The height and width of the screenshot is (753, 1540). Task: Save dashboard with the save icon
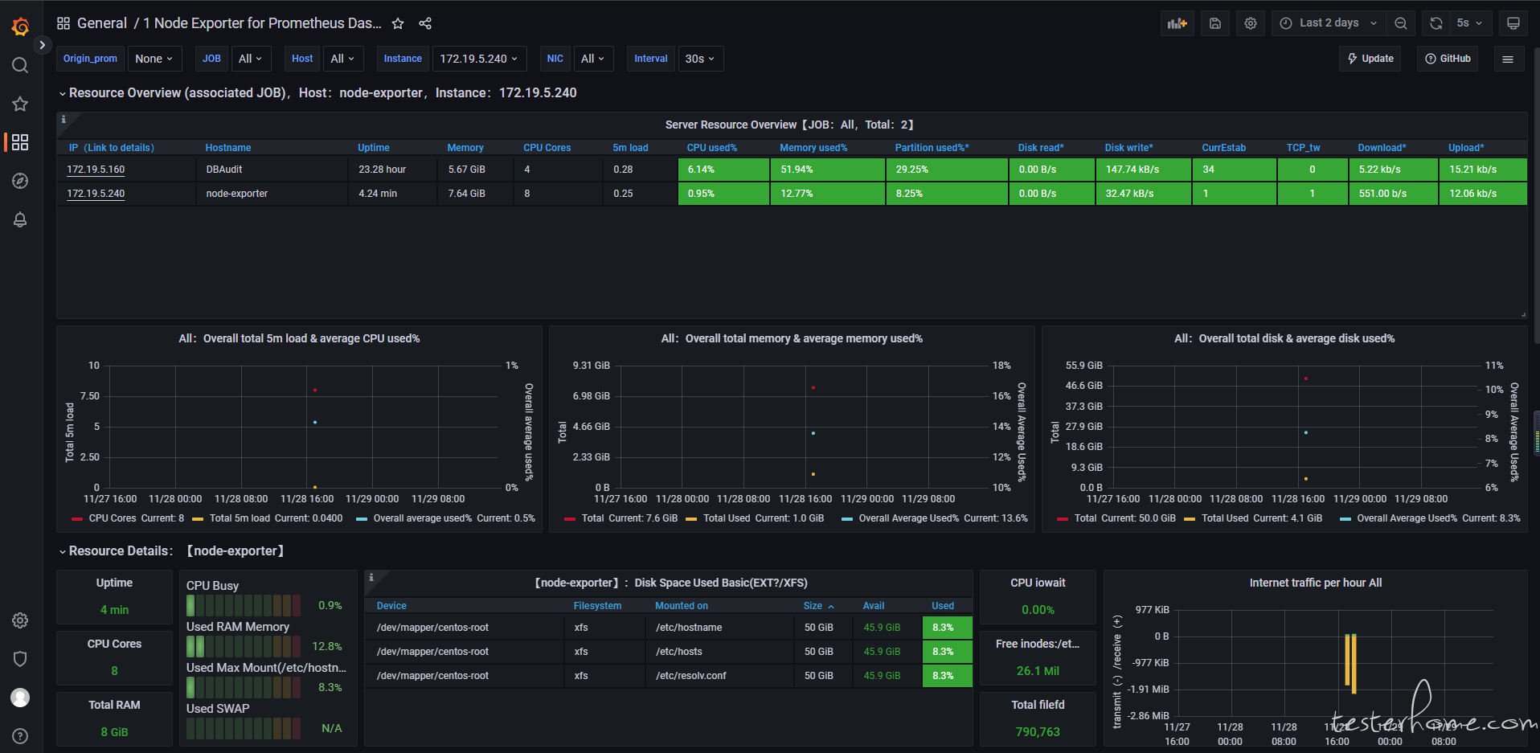pos(1215,23)
